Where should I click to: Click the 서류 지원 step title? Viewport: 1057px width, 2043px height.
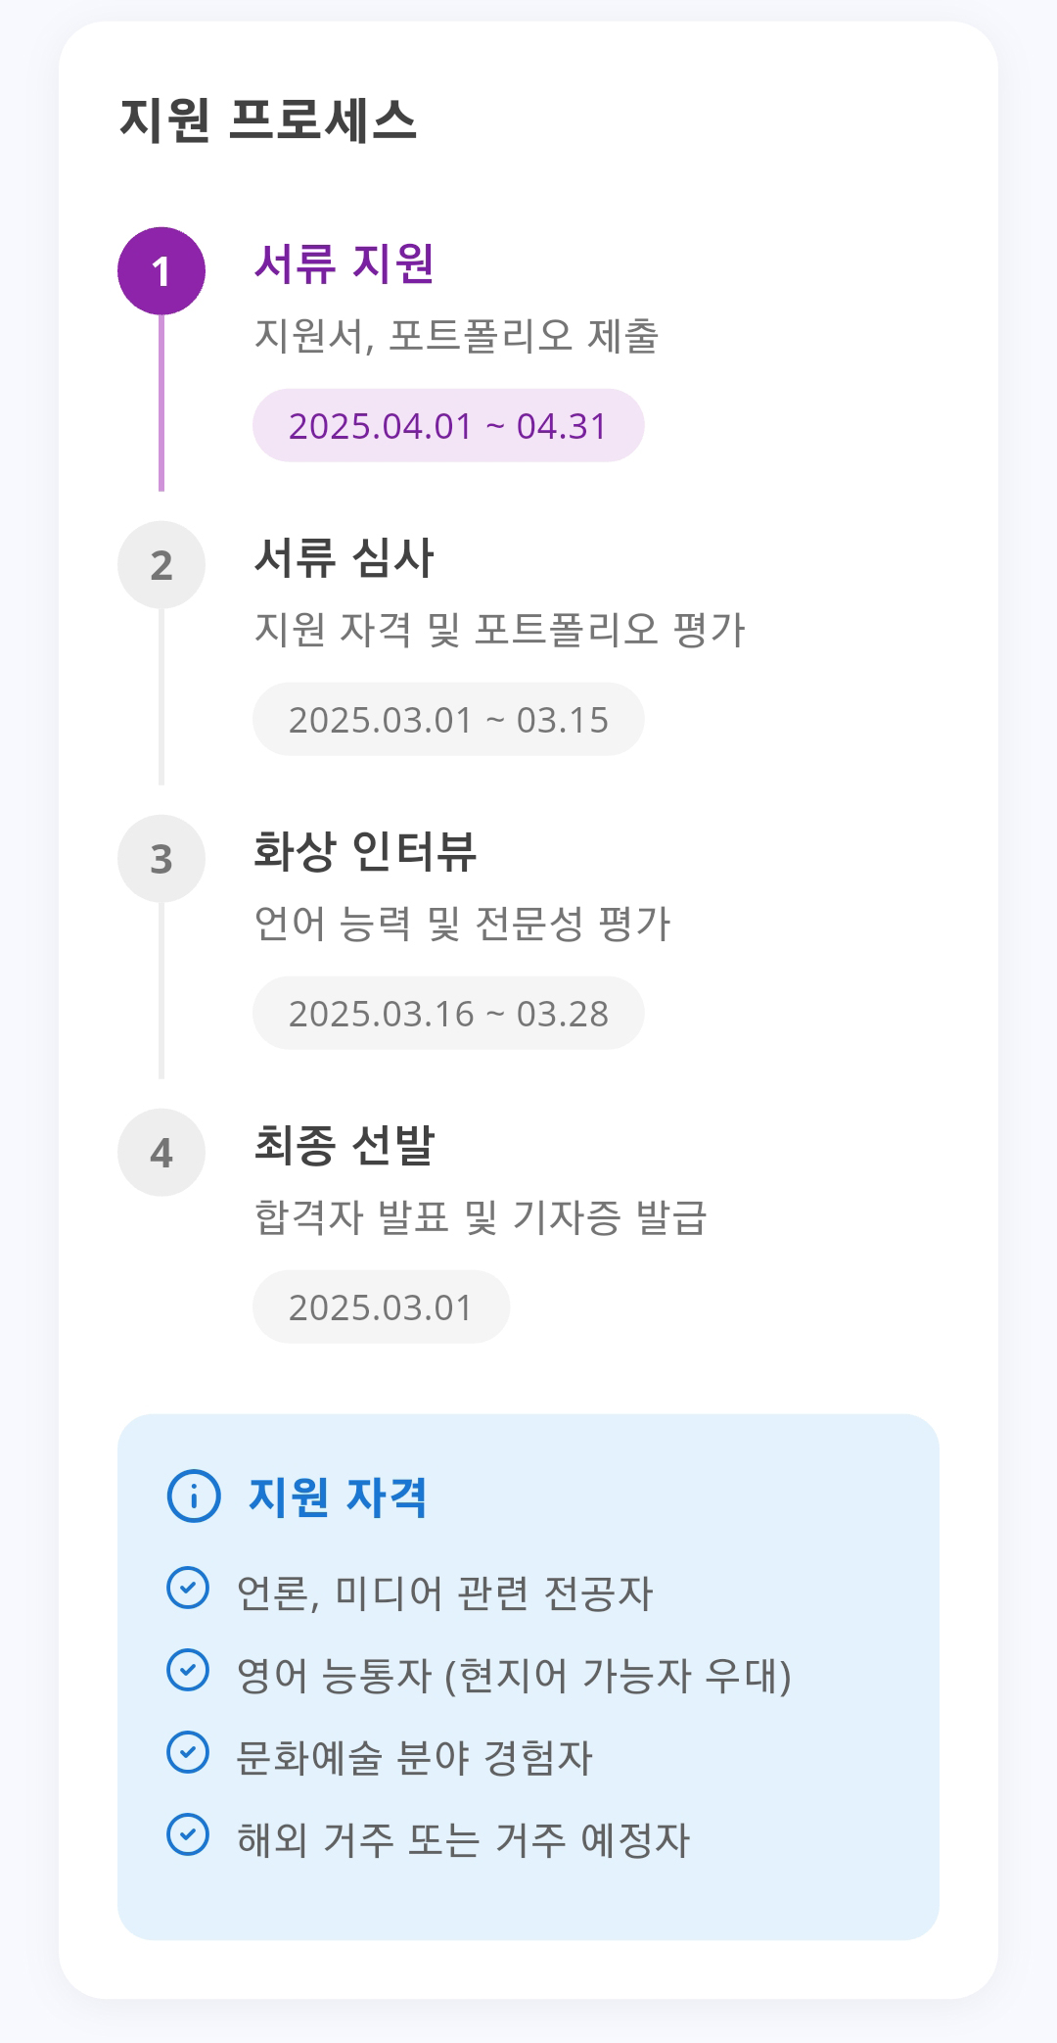[x=345, y=263]
